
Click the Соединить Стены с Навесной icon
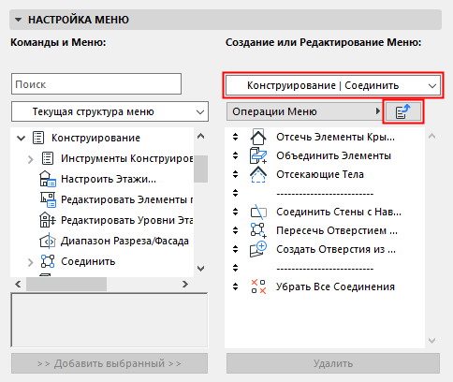pos(258,212)
